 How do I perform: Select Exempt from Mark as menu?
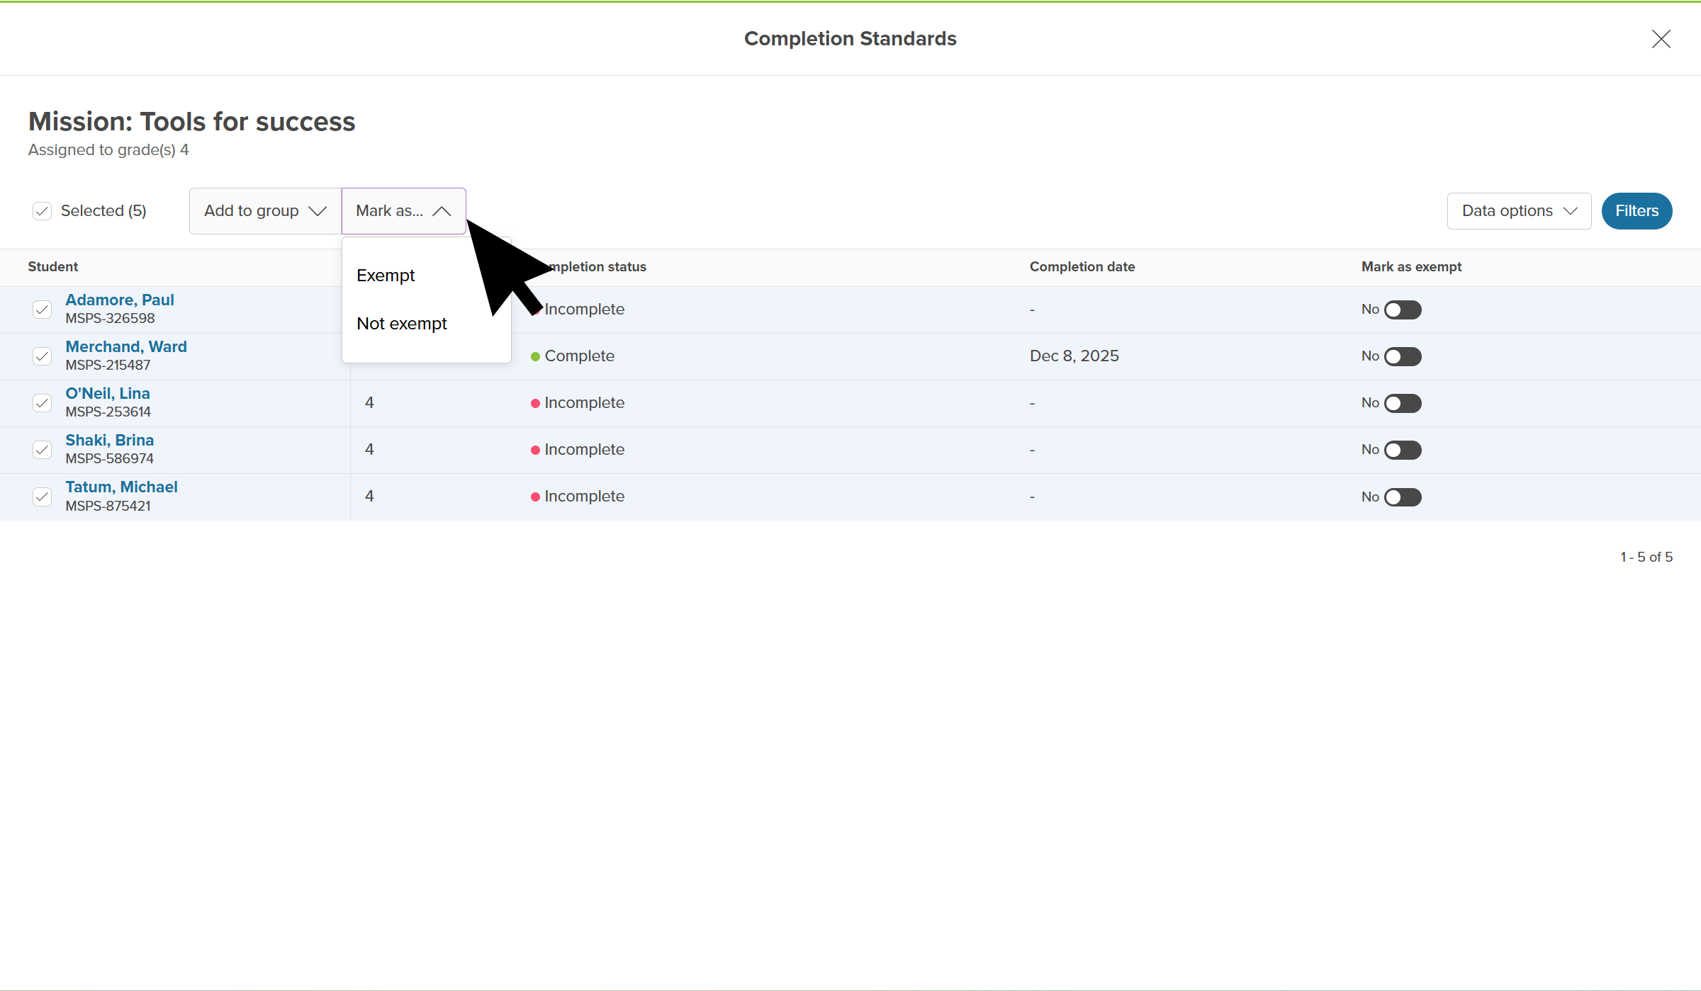click(386, 276)
